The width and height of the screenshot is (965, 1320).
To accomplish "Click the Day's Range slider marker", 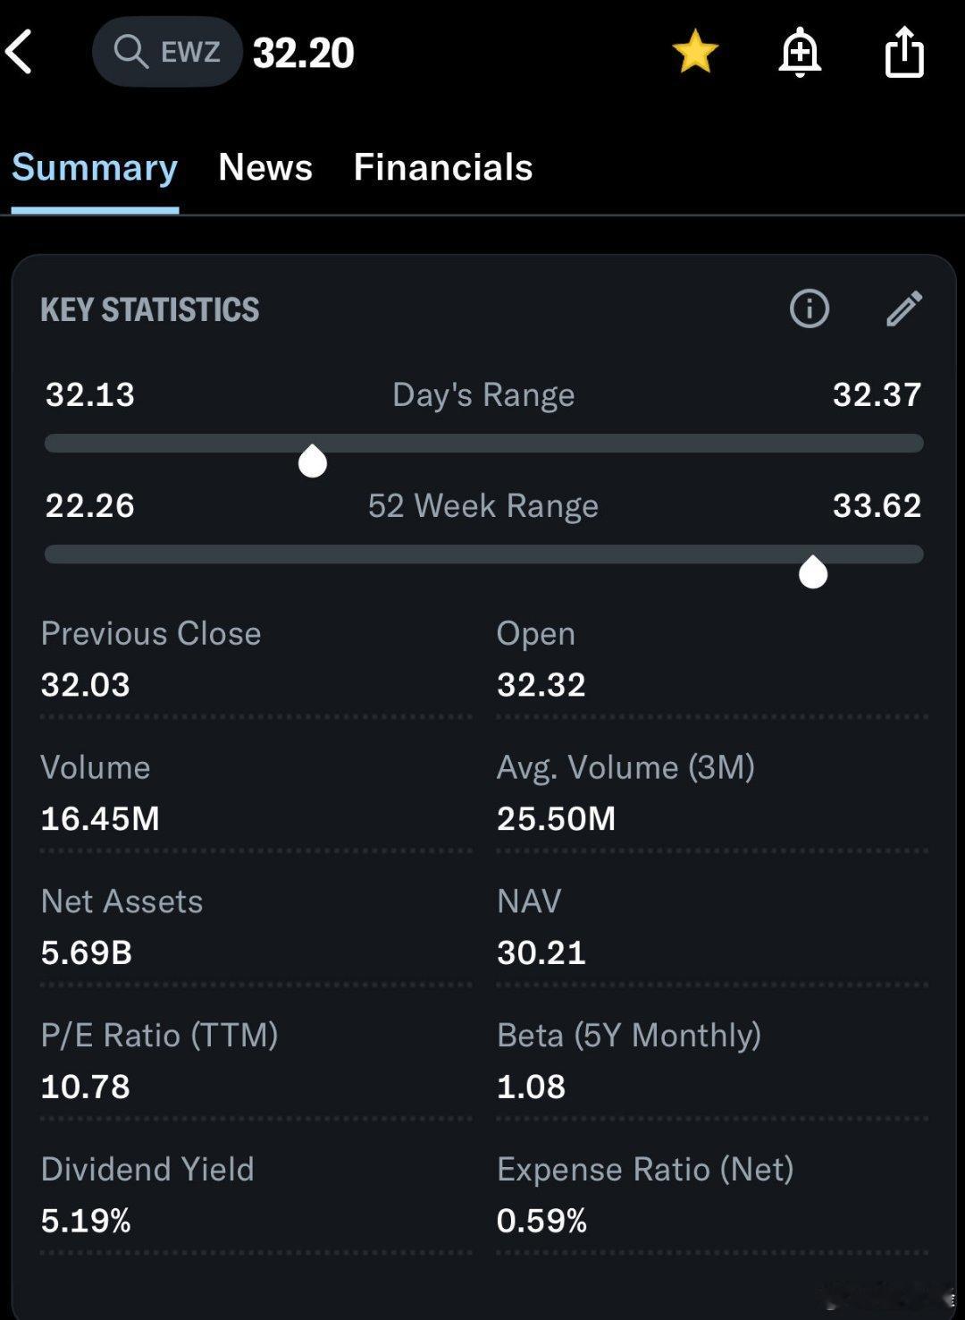I will pyautogui.click(x=312, y=461).
